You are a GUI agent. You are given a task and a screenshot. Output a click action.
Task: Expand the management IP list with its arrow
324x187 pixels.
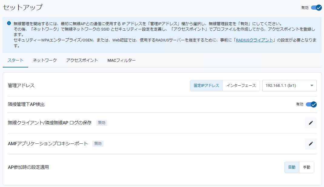tap(312, 86)
